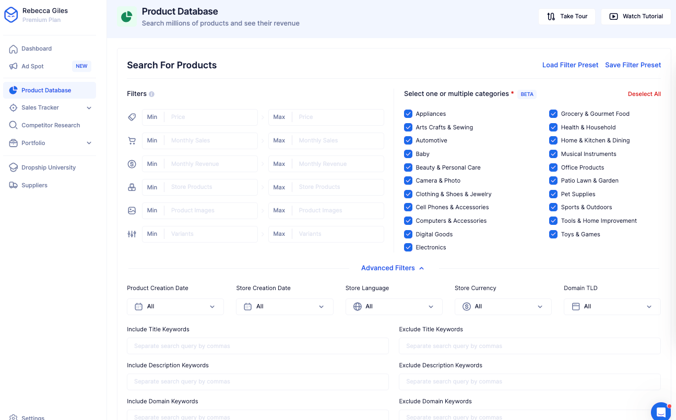676x420 pixels.
Task: Click the Dropship University shield icon
Action: pos(13,167)
